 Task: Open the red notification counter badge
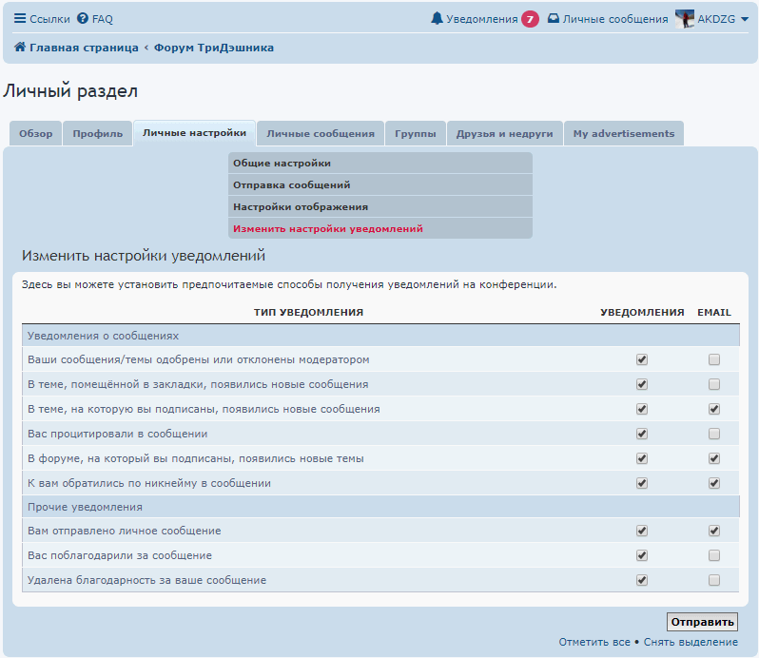pos(530,19)
